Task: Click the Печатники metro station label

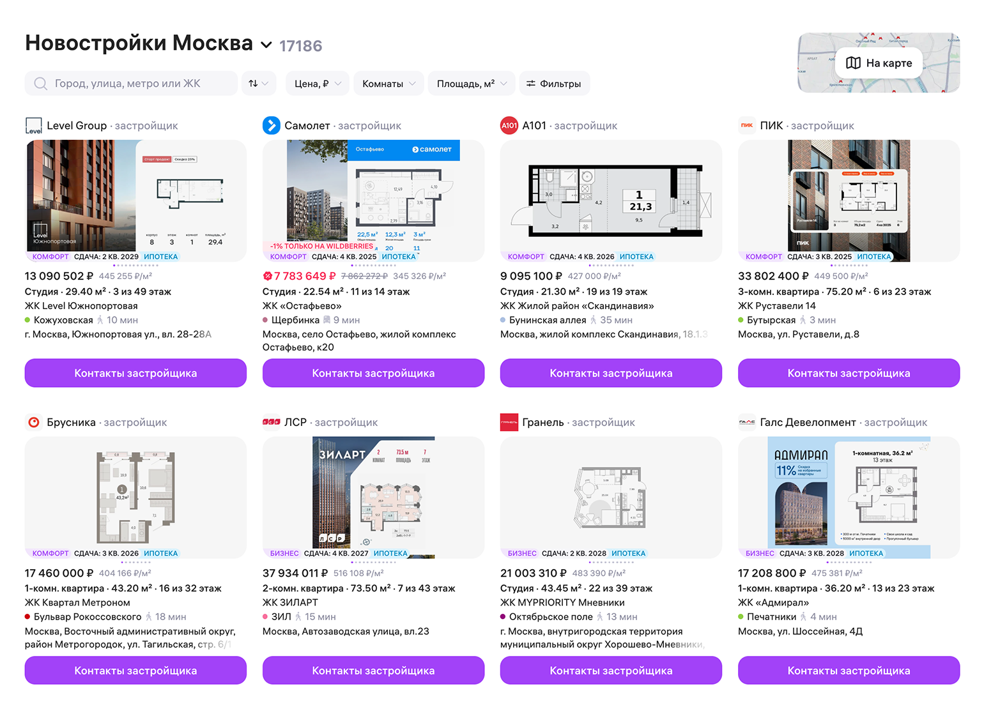Action: tap(771, 616)
